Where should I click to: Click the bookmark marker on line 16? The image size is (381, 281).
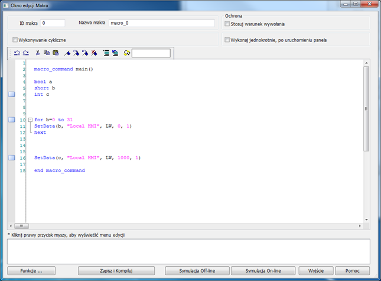coord(12,157)
